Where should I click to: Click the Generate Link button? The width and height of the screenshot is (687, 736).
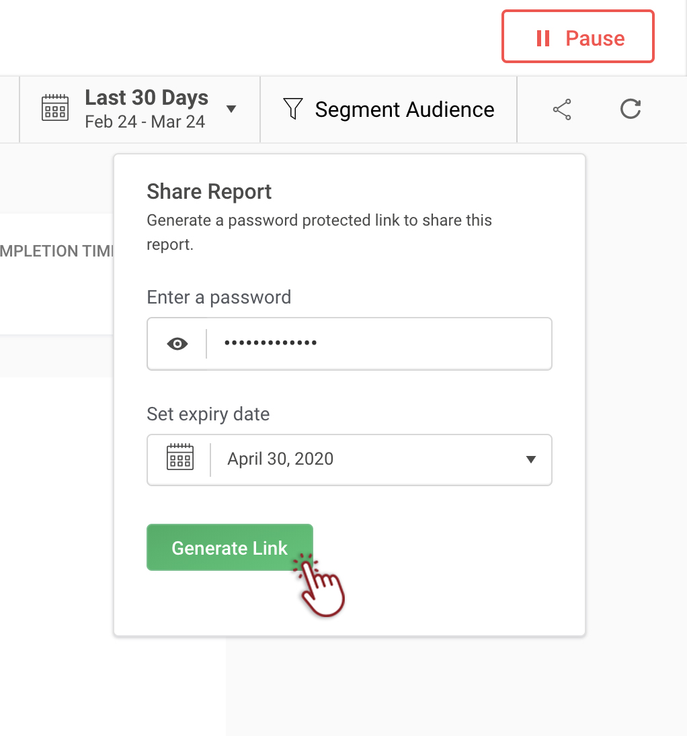[x=230, y=547]
